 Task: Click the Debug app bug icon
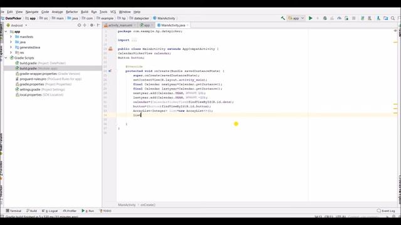click(325, 18)
